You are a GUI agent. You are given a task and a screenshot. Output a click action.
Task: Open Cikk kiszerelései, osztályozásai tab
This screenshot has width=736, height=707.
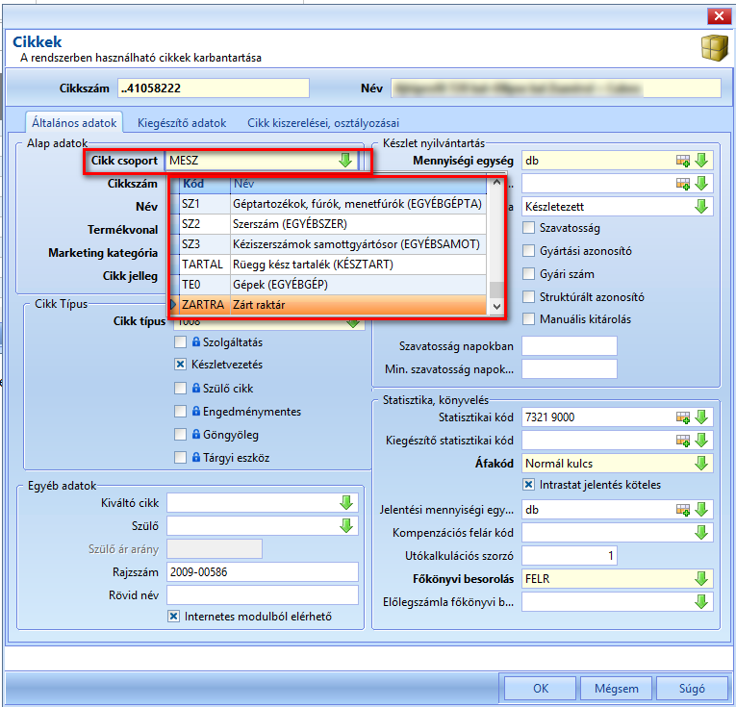click(323, 123)
